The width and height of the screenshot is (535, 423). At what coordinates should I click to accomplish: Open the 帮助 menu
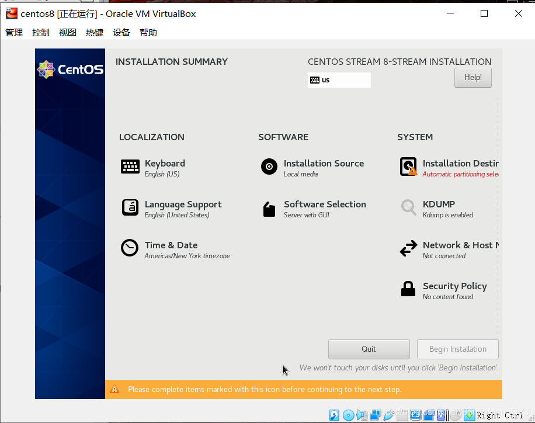pos(148,33)
